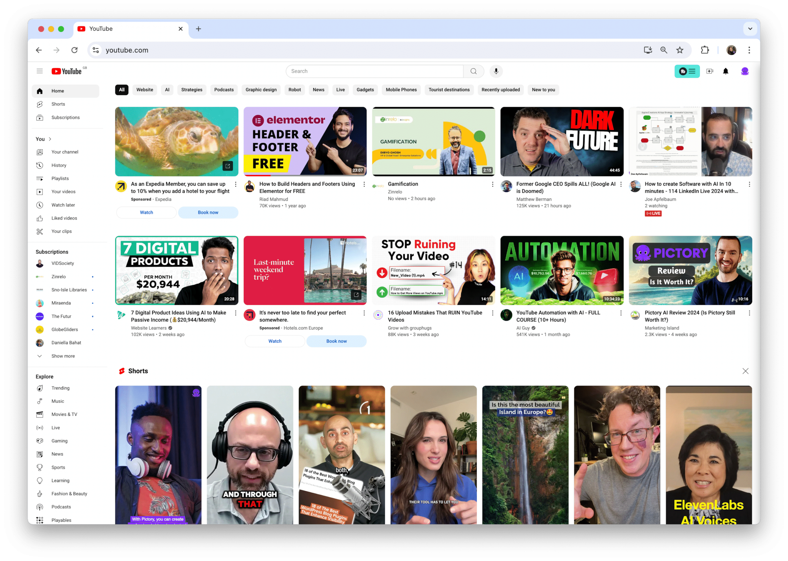Open the most beautiful island short
Viewport: 788px width, 561px height.
525,455
